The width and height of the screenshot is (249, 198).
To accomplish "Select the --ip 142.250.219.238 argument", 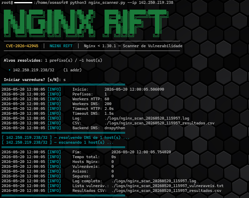I will tap(150, 3).
